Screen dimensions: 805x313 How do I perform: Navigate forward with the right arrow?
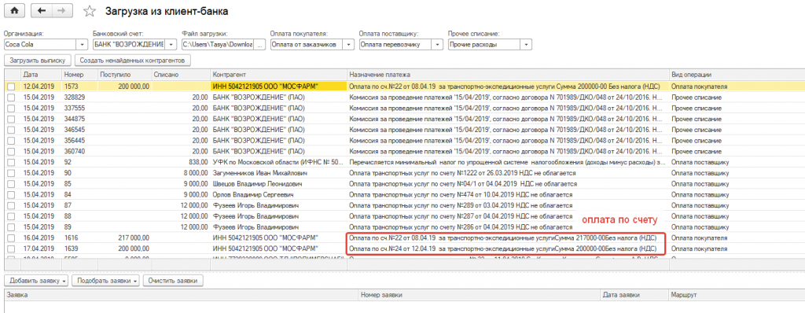[x=61, y=10]
